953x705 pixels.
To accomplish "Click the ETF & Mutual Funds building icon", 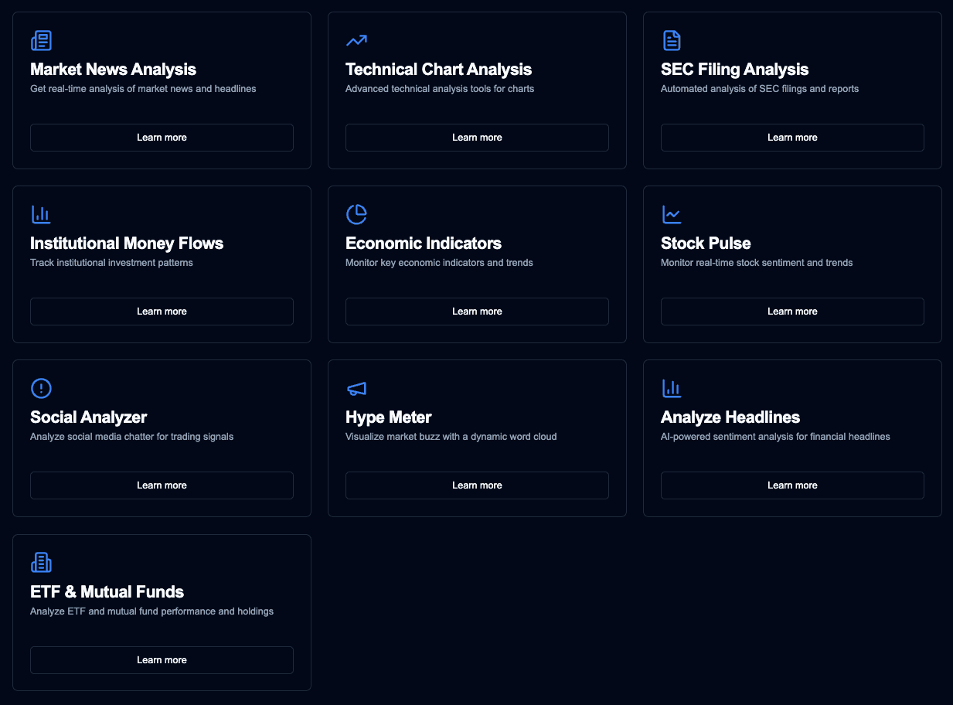I will pos(41,563).
